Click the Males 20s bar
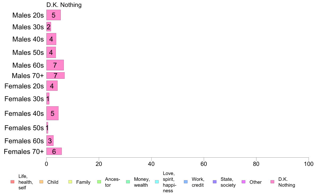 [53, 15]
